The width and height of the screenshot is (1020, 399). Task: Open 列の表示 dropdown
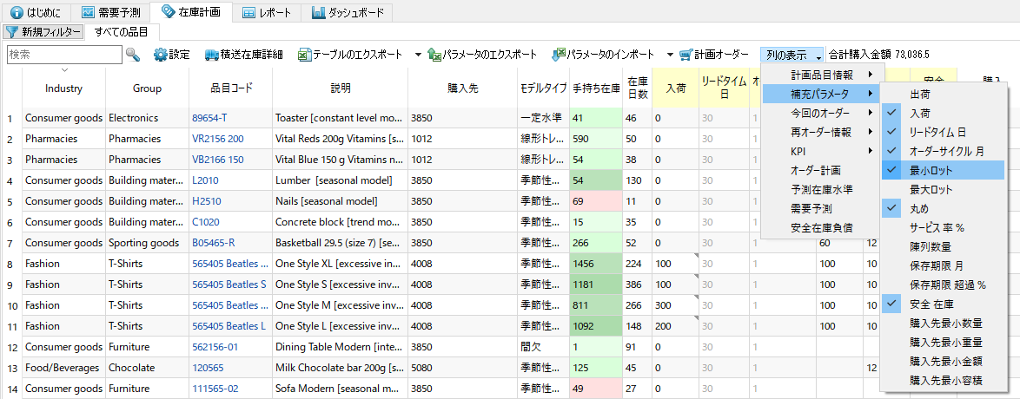(x=791, y=55)
